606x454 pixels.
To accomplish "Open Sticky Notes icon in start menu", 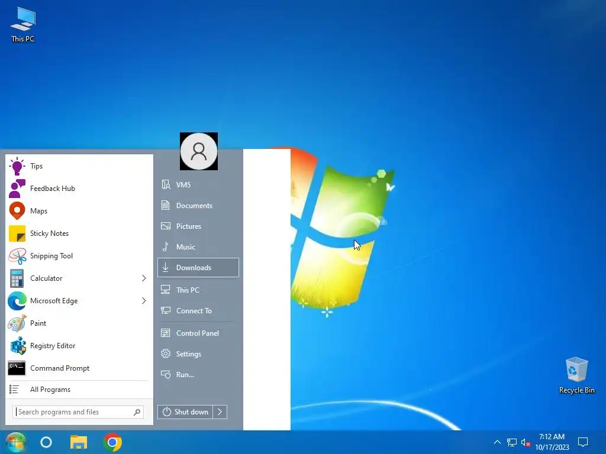I will click(x=17, y=233).
